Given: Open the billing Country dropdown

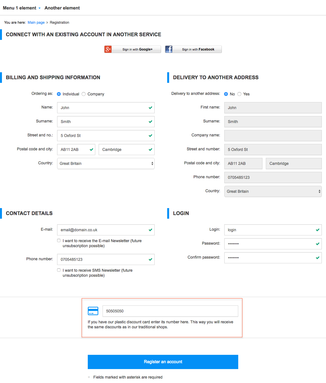Looking at the screenshot, I should pos(106,163).
